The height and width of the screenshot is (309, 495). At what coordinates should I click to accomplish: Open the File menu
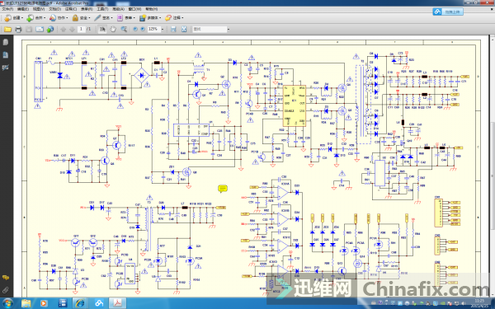click(7, 9)
